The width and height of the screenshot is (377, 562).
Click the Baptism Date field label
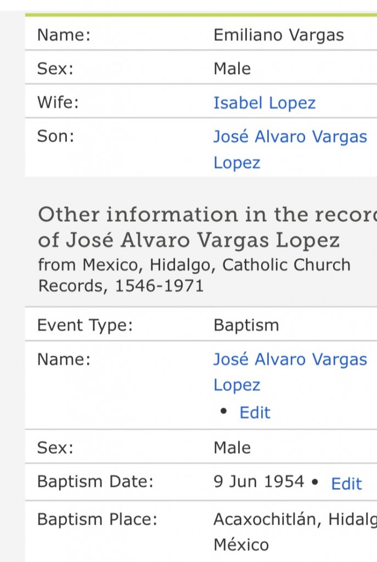(x=95, y=482)
